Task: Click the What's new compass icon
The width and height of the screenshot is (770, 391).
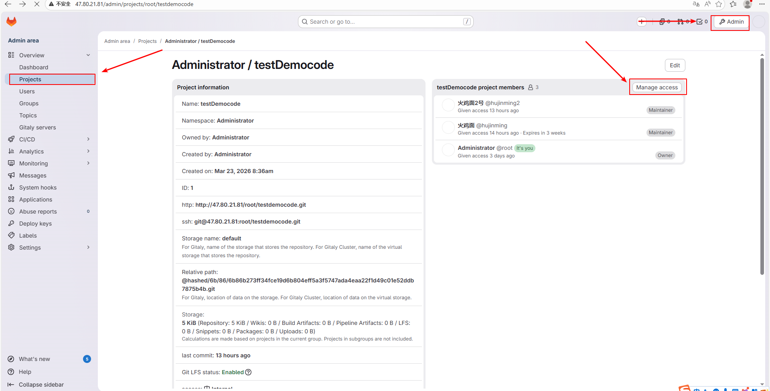Action: [x=11, y=359]
